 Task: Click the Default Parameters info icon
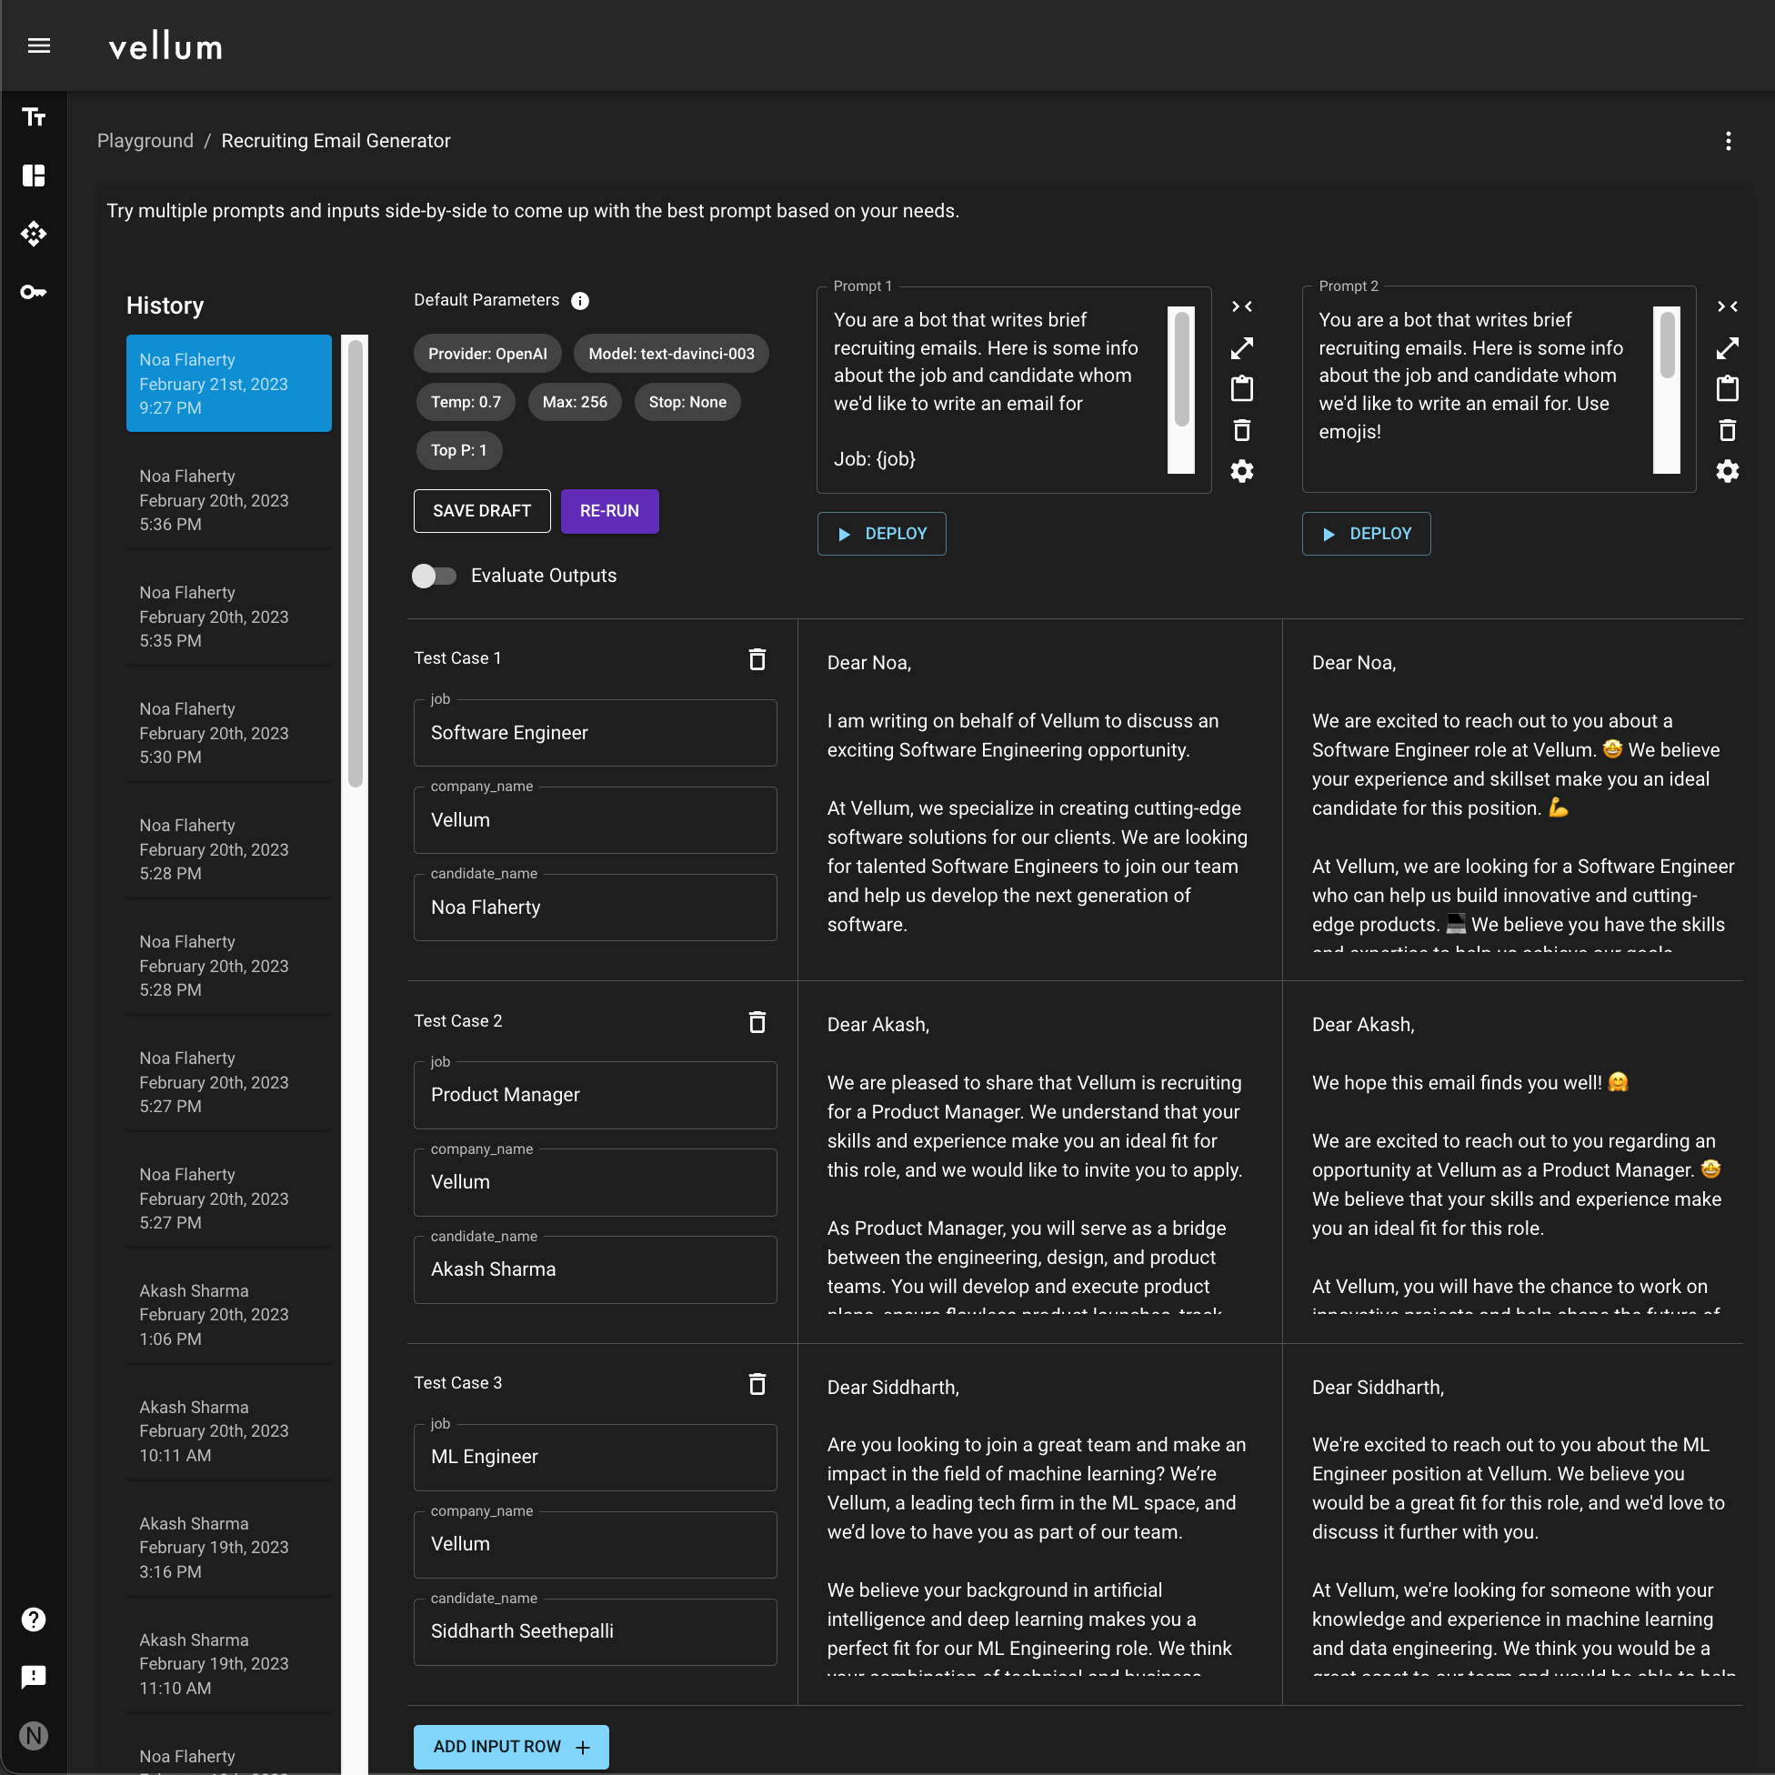click(x=580, y=299)
